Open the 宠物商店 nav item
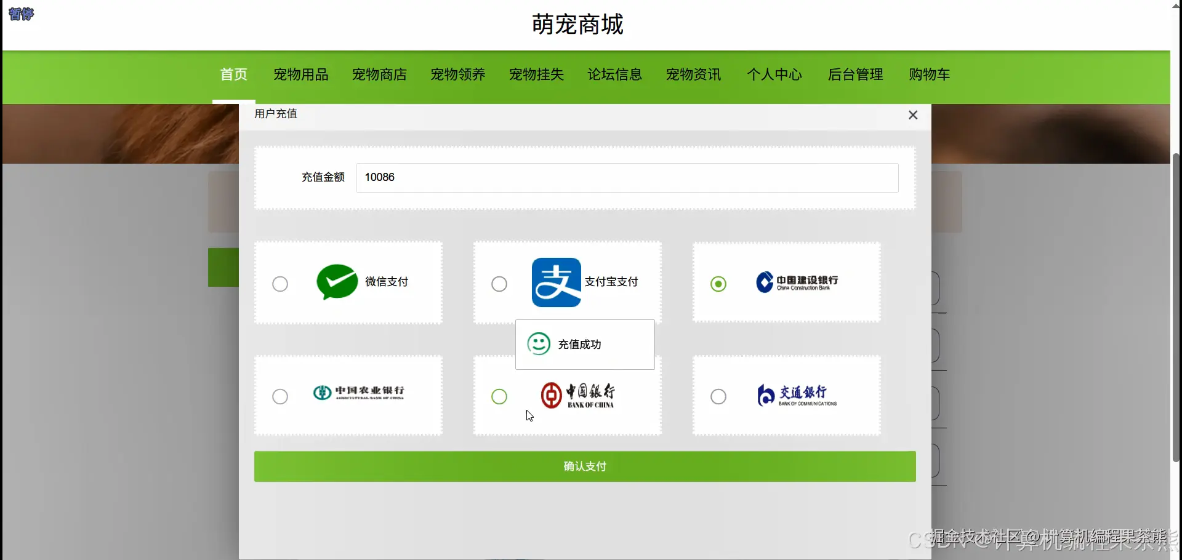 tap(379, 74)
